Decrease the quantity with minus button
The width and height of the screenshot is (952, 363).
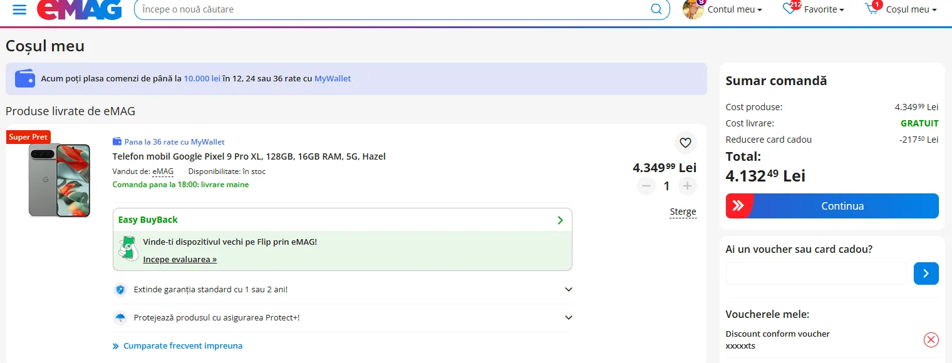[x=646, y=186]
